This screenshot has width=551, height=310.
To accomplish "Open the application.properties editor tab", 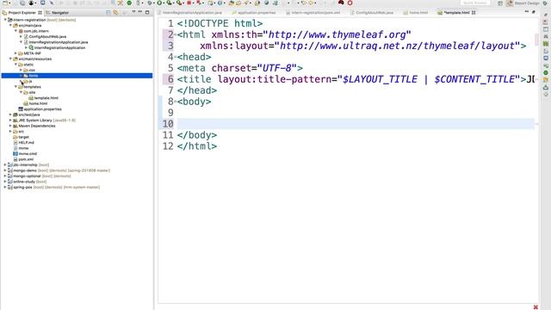I will [x=254, y=13].
